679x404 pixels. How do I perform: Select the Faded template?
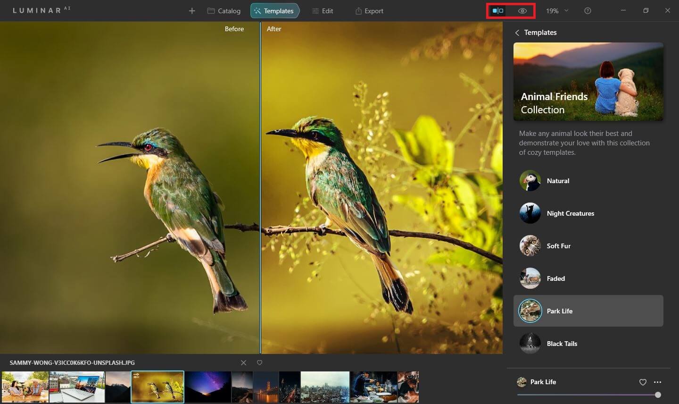tap(530, 278)
